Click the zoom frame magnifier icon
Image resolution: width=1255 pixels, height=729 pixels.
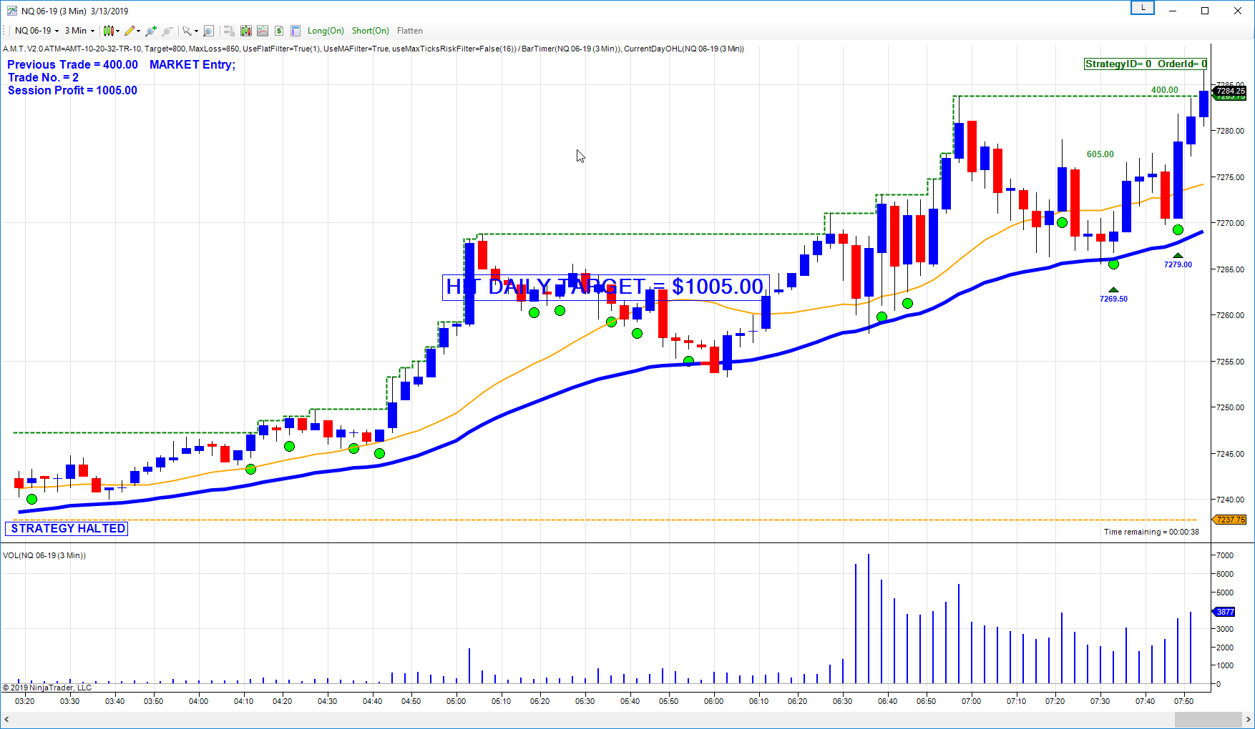pos(209,31)
